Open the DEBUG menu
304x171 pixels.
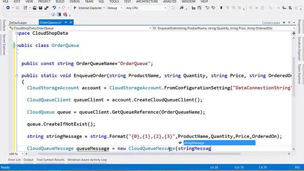75,1
